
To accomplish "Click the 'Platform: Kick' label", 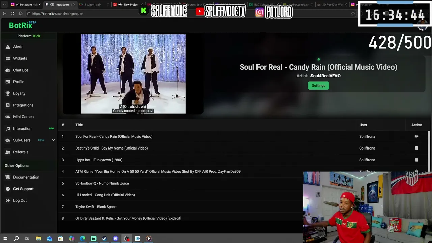I will pos(29,36).
